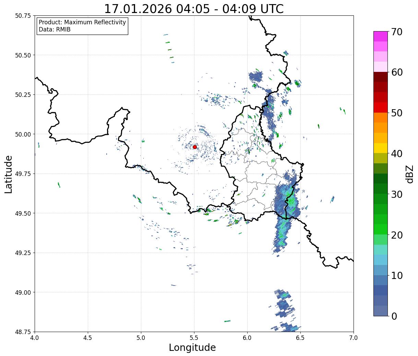Image resolution: width=418 pixels, height=356 pixels.
Task: Click the dBZ colorbar label
Action: point(409,174)
